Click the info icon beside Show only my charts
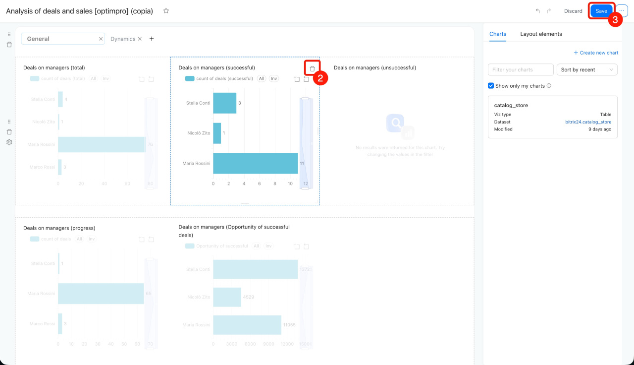This screenshot has width=634, height=365. 549,86
